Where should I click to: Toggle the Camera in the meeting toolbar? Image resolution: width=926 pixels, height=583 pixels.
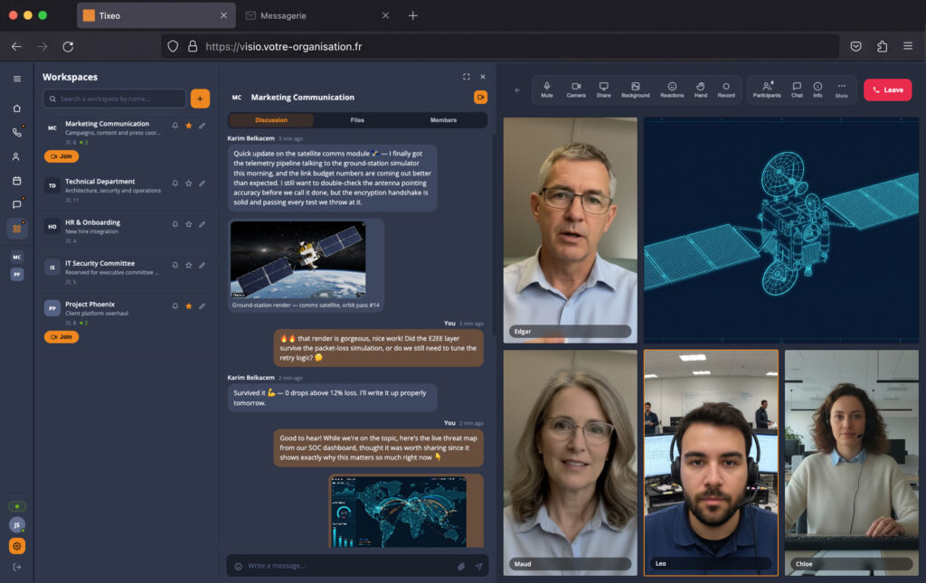click(576, 89)
